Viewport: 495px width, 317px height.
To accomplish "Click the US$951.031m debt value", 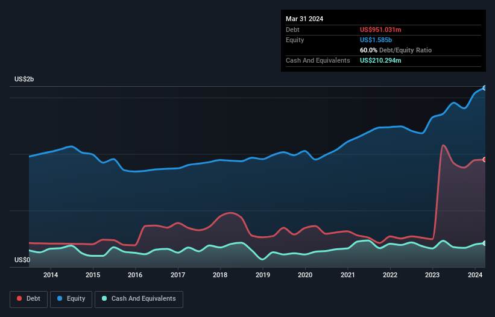I will (x=380, y=30).
